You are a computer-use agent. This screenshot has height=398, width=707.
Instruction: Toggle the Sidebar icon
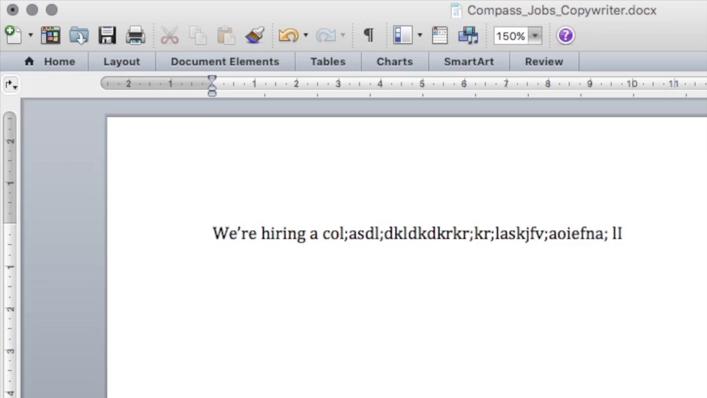[x=403, y=35]
